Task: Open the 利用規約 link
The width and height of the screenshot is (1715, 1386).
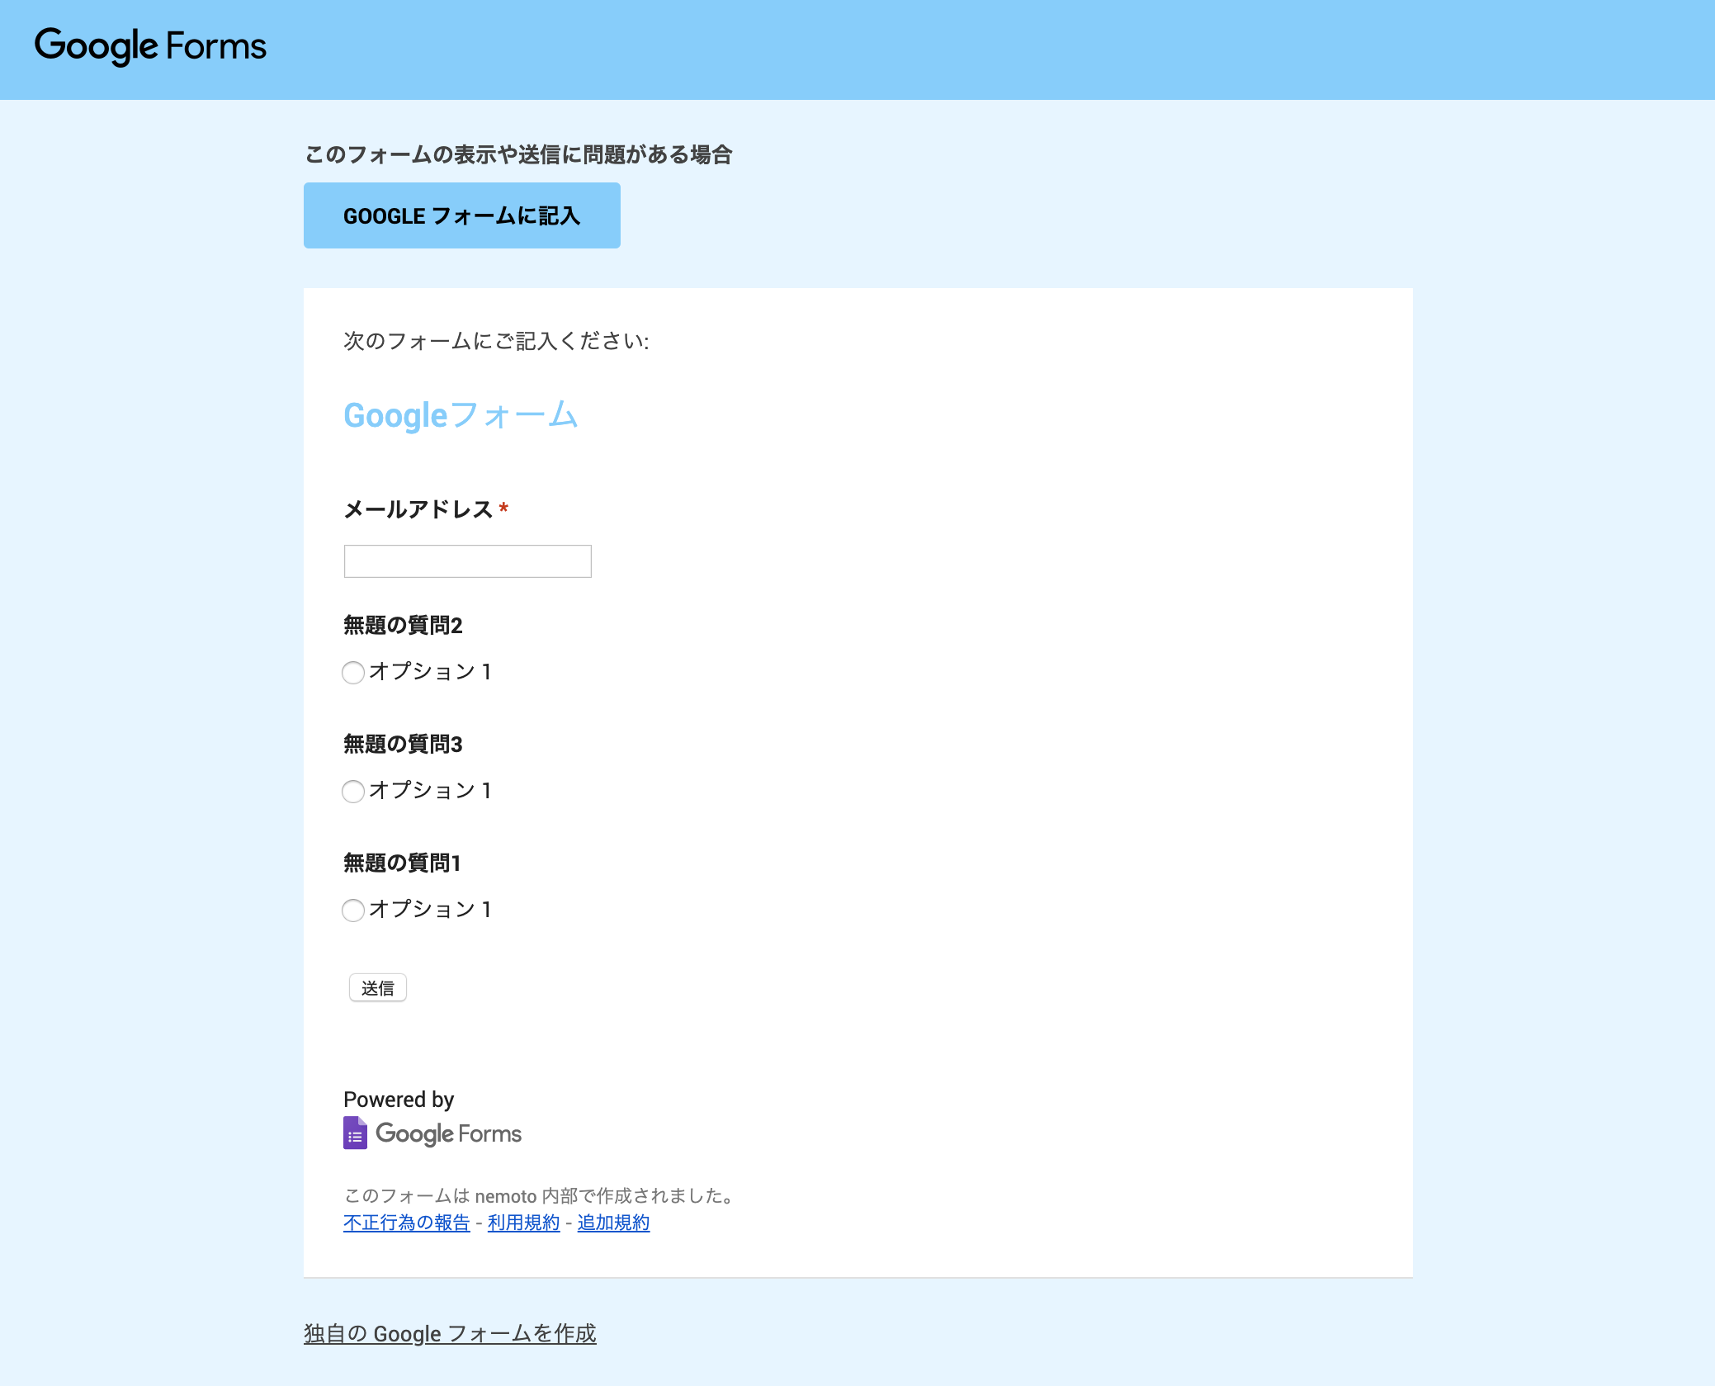Action: tap(524, 1223)
